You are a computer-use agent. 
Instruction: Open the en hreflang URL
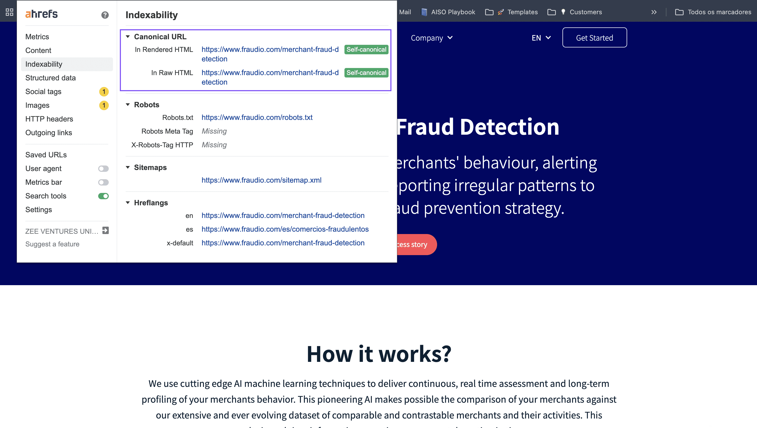[283, 216]
